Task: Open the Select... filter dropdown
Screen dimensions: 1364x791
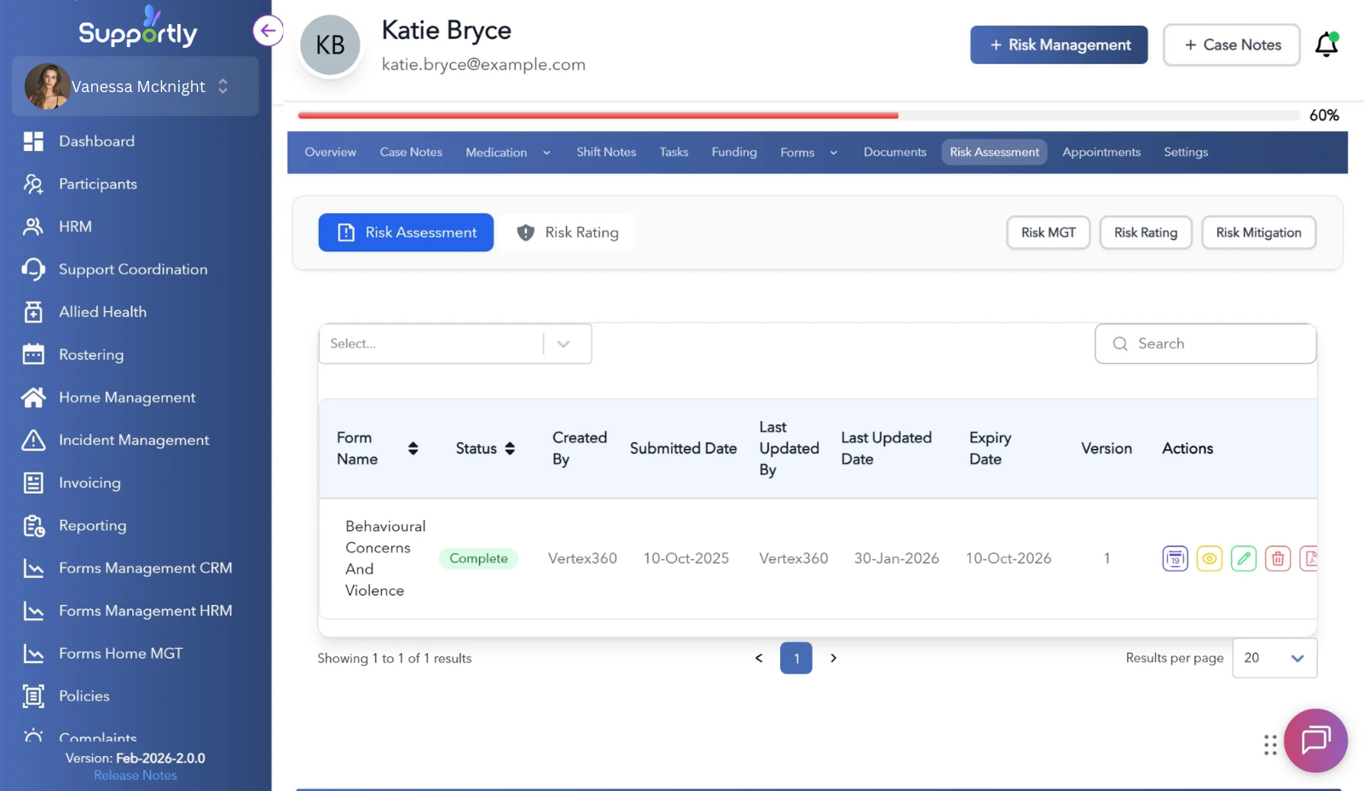Action: tap(455, 344)
